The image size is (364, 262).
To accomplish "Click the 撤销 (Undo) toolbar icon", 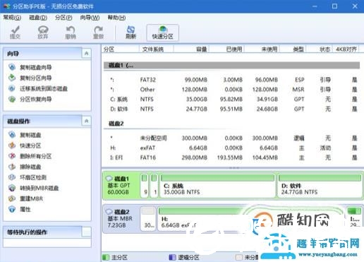I will point(71,32).
